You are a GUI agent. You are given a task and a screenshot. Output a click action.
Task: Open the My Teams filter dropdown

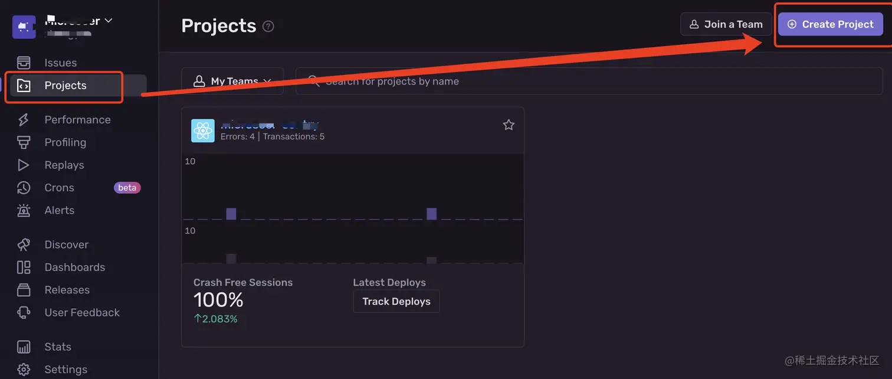coord(232,81)
